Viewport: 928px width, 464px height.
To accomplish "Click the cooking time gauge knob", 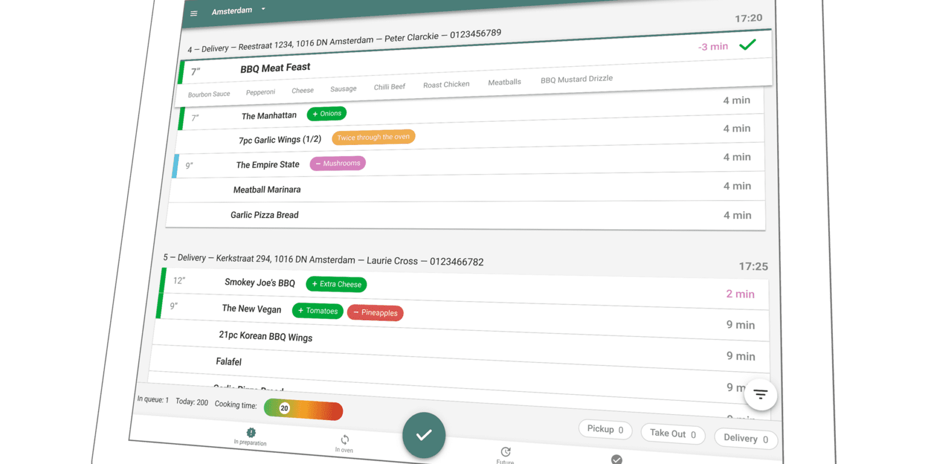I will 284,408.
